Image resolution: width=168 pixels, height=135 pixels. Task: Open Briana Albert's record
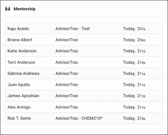[20, 40]
